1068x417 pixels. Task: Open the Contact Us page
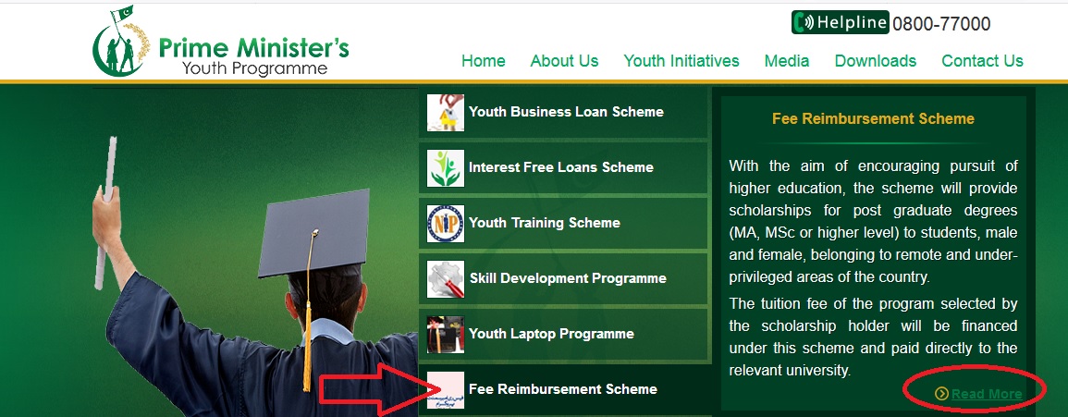[x=982, y=61]
